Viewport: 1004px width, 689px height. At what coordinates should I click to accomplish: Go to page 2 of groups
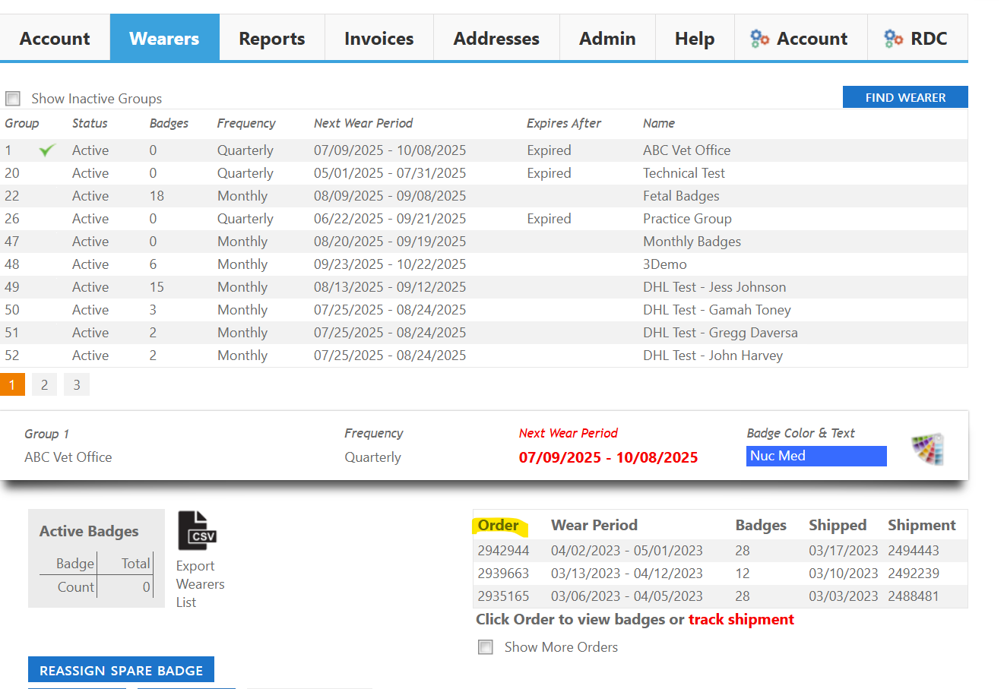[x=44, y=385]
